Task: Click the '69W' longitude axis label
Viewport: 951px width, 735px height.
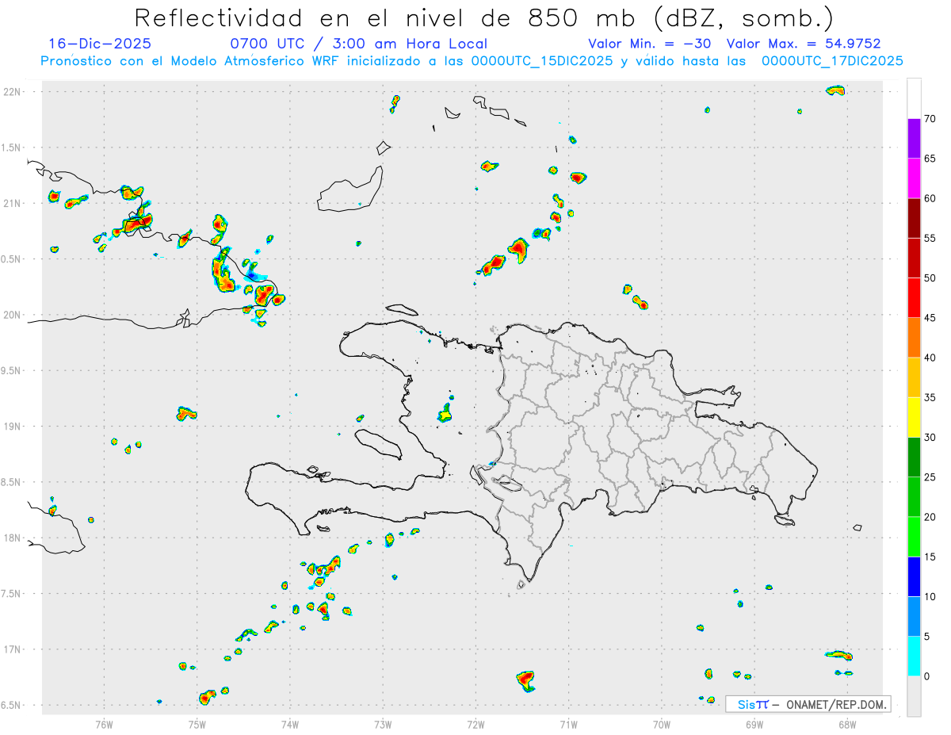Action: click(754, 724)
